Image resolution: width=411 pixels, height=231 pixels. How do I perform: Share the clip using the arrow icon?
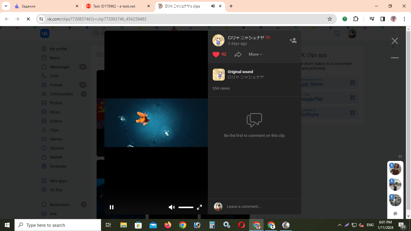[238, 54]
